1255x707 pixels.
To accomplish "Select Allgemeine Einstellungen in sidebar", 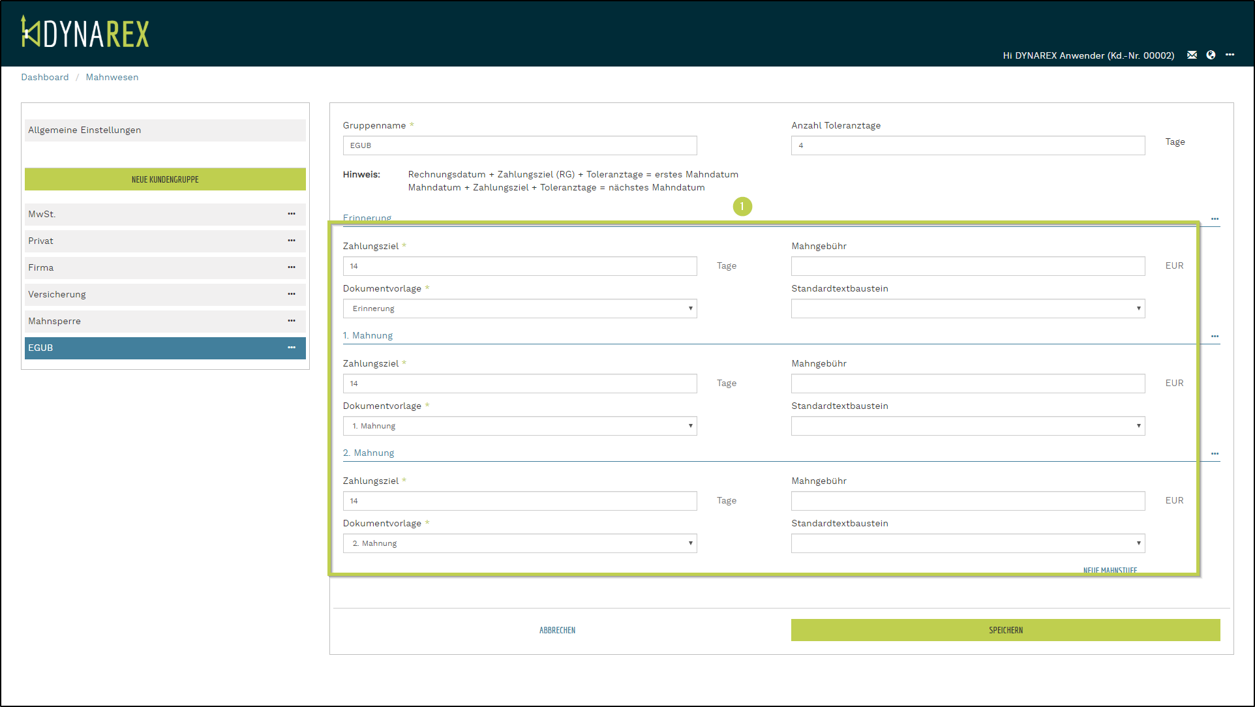I will (165, 130).
